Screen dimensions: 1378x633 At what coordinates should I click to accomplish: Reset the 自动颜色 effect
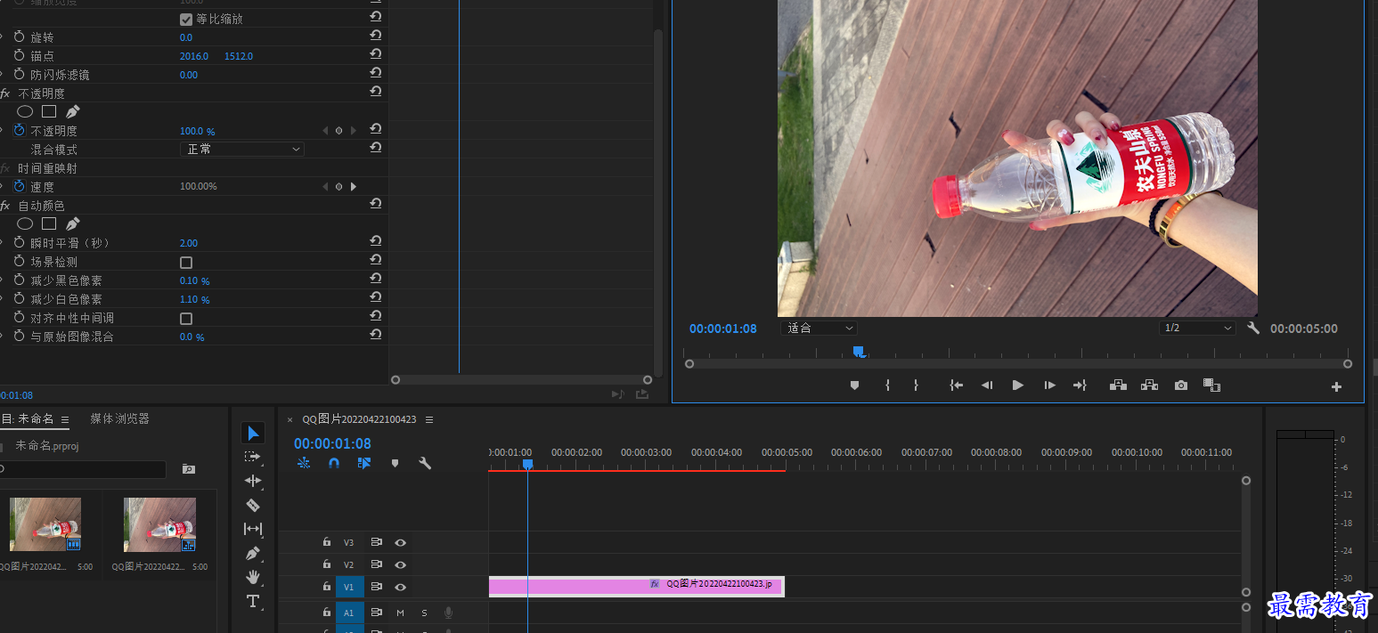(376, 204)
